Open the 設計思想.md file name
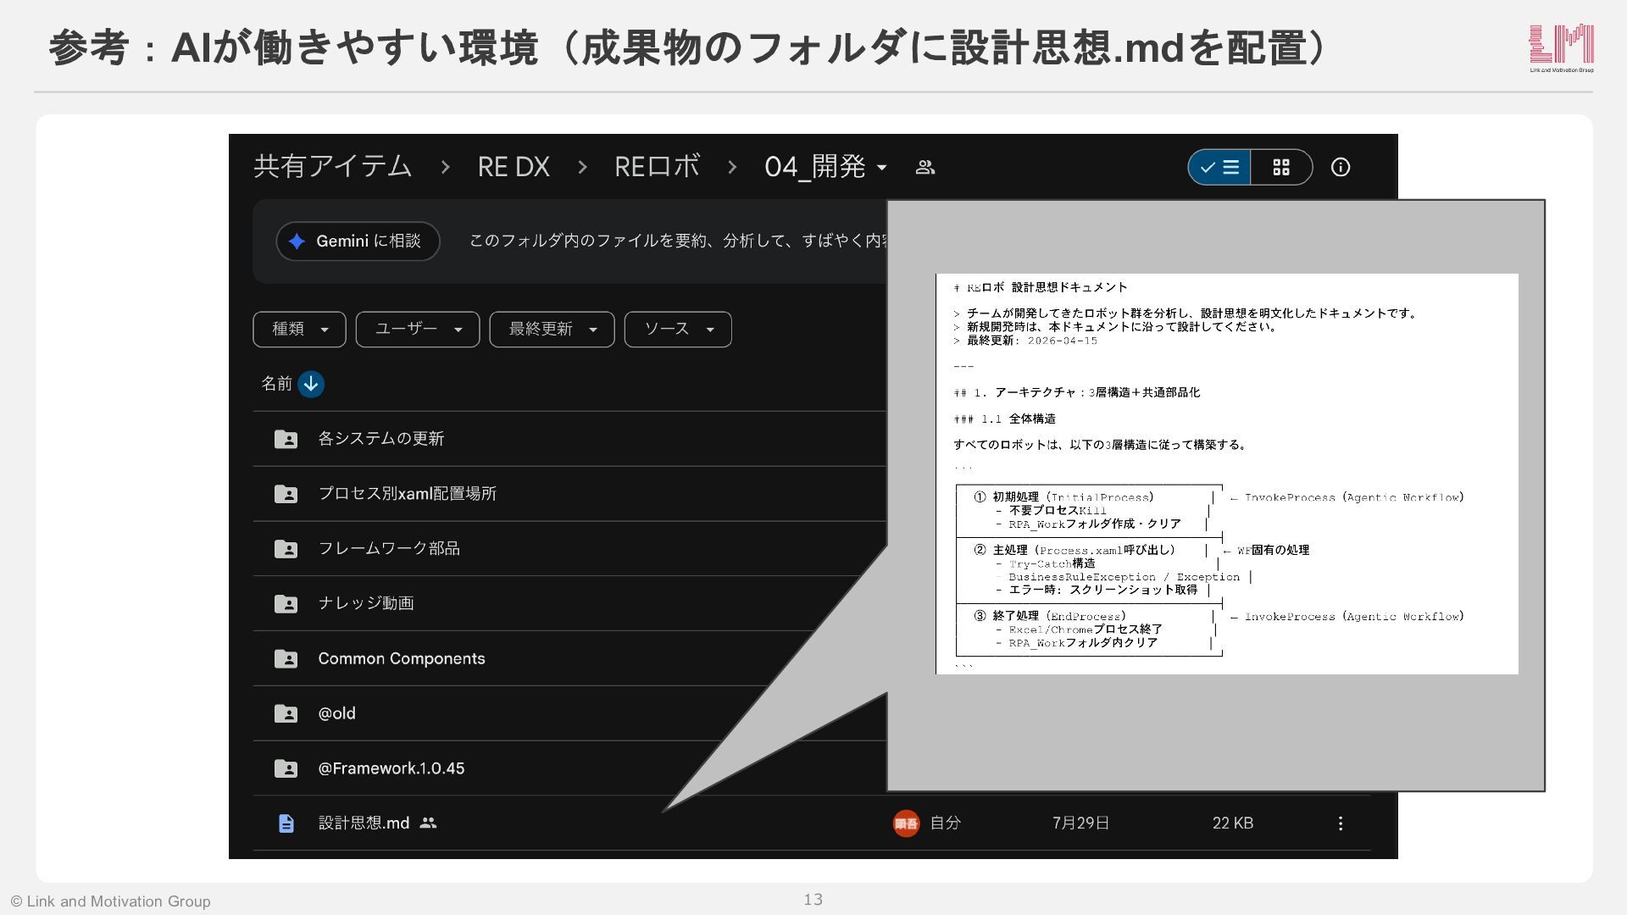 tap(364, 823)
